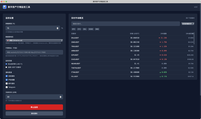This screenshot has height=119, width=201.
Task: Click the $0.321600 price cell
Action: (x=135, y=46)
